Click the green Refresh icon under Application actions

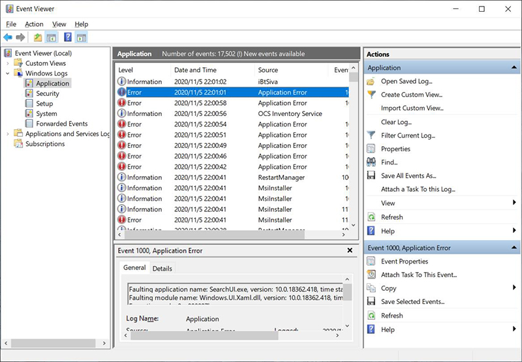[x=371, y=217]
